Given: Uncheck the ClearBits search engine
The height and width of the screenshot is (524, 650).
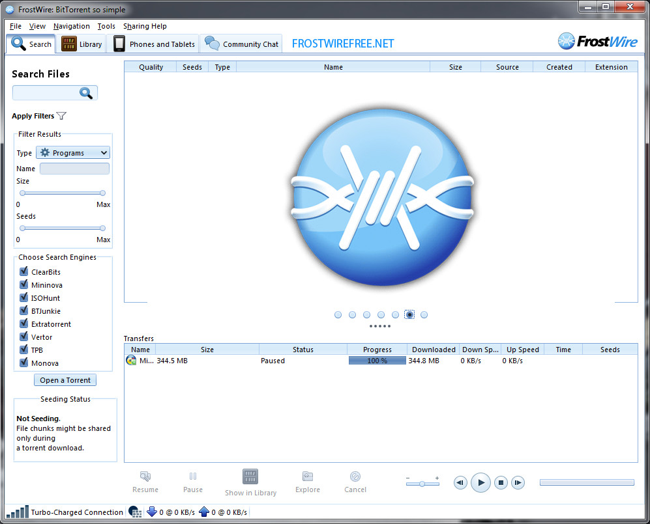Looking at the screenshot, I should (x=23, y=271).
